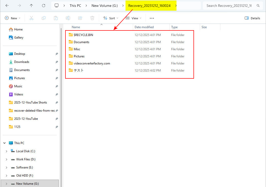Click inside the search Recovery box
Screen dimensions: 266x187
click(x=229, y=5)
